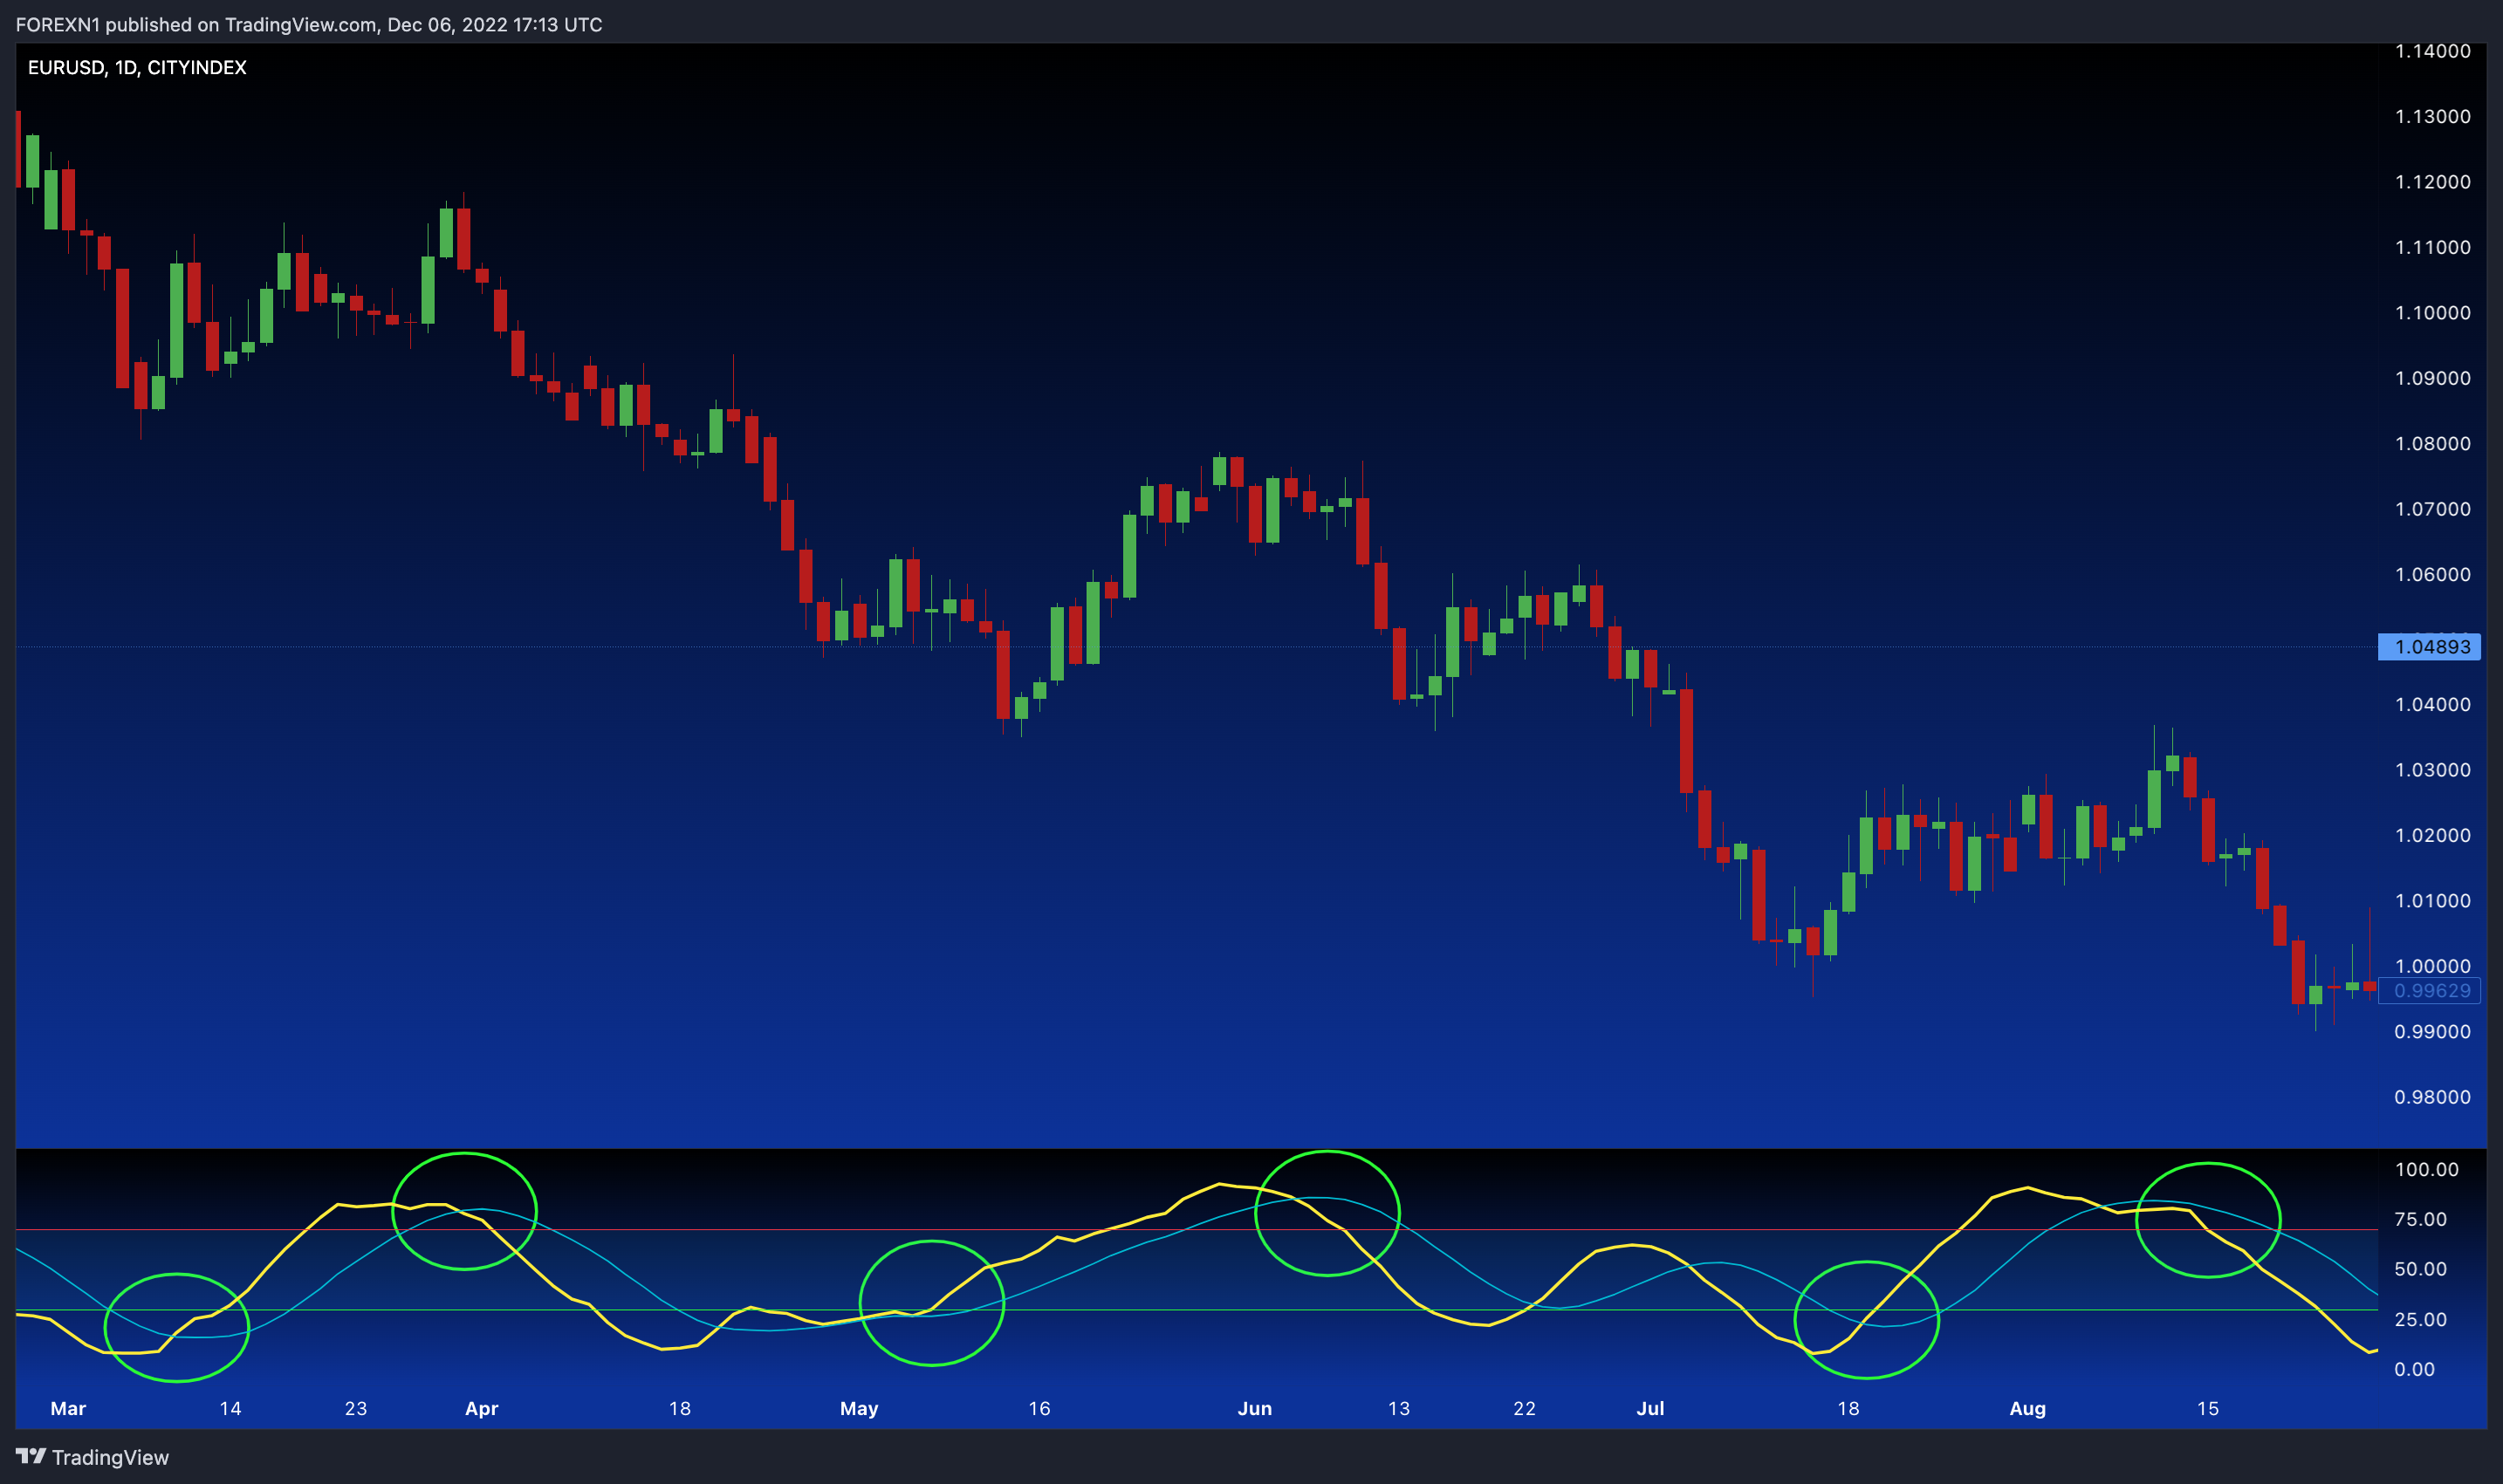
Task: Click the Jun label on time axis
Action: pyautogui.click(x=1254, y=1408)
